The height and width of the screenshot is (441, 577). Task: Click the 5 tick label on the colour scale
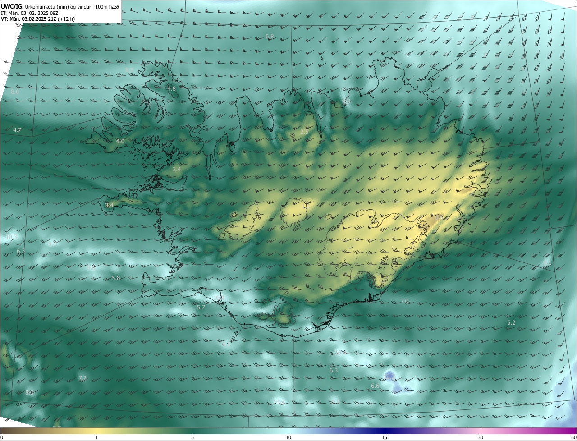pos(192,437)
